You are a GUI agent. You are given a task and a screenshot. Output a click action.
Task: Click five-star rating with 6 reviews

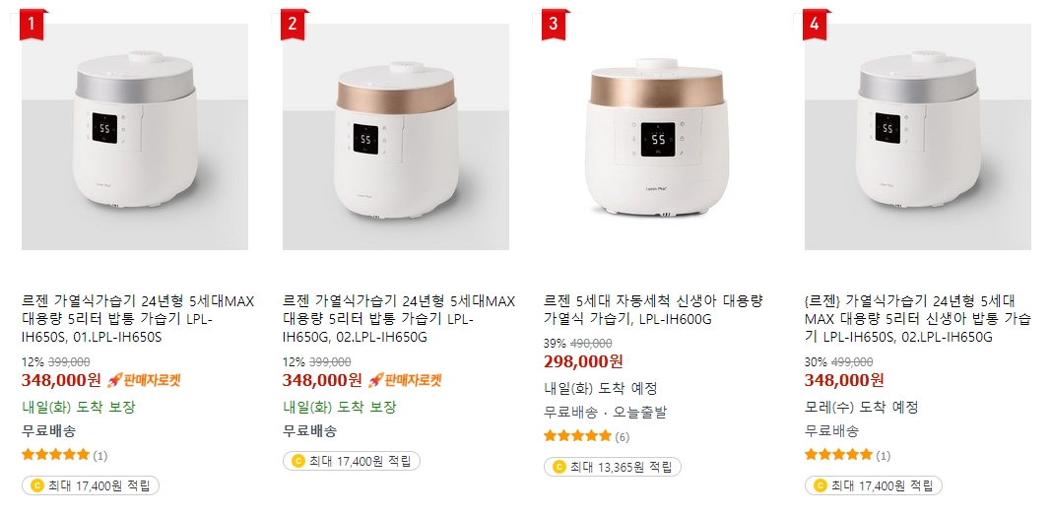[x=586, y=436]
